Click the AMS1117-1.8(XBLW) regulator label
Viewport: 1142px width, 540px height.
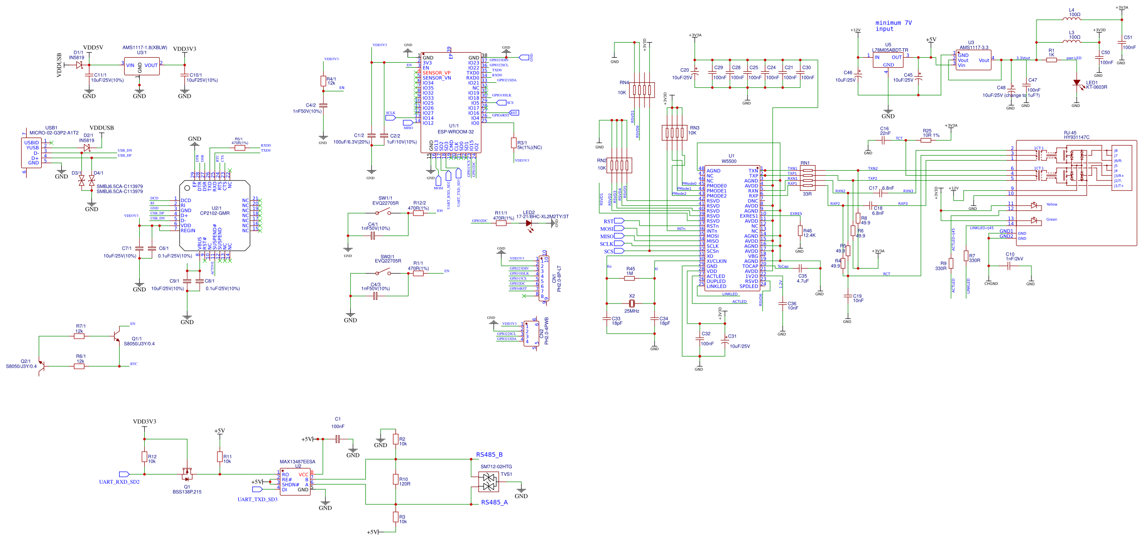coord(145,48)
